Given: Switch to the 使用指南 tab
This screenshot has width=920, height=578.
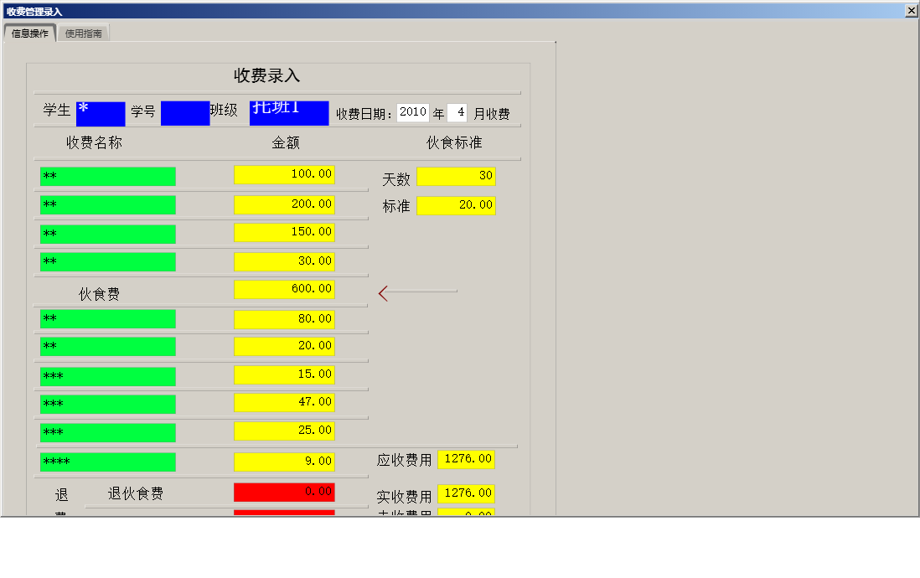Looking at the screenshot, I should pyautogui.click(x=83, y=33).
